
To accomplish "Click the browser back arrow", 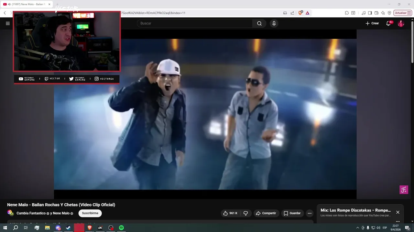I will (5, 13).
